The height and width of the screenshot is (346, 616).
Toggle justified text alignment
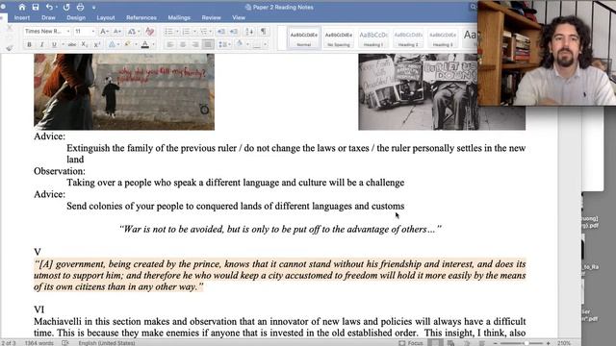[x=208, y=45]
